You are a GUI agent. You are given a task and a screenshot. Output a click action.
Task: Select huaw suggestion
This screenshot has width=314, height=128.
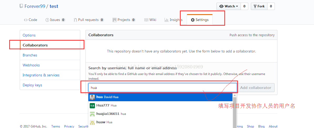click(x=160, y=122)
